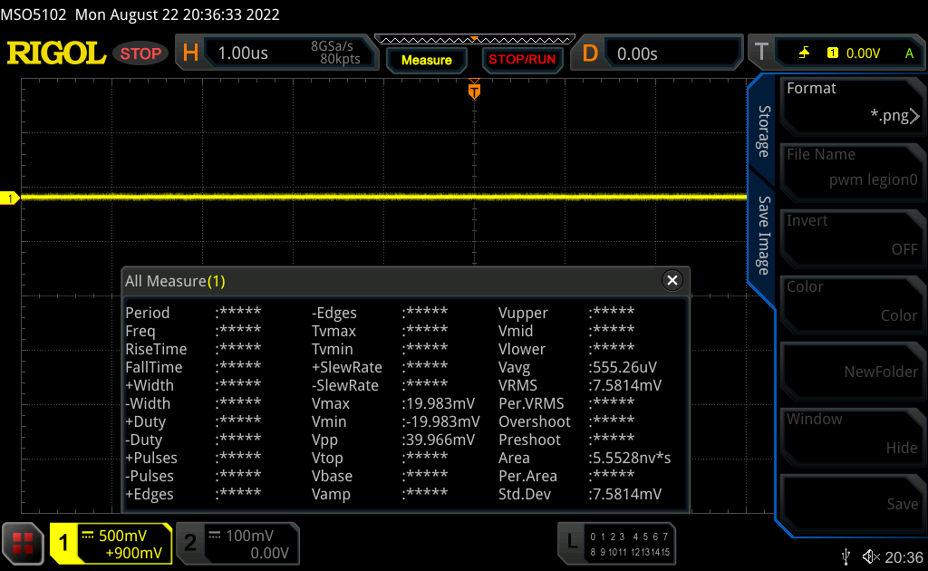Select the orange trigger position marker
Image resolution: width=928 pixels, height=571 pixels.
click(x=474, y=91)
